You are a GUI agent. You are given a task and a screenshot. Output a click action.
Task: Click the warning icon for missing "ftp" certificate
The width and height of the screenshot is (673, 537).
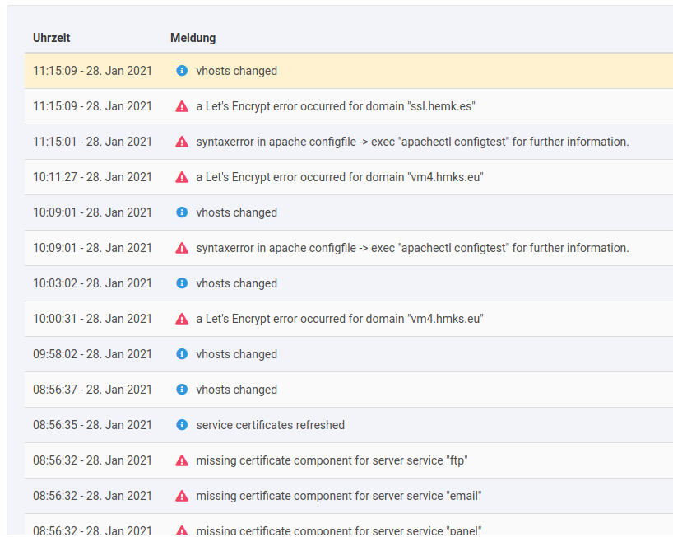coord(182,460)
